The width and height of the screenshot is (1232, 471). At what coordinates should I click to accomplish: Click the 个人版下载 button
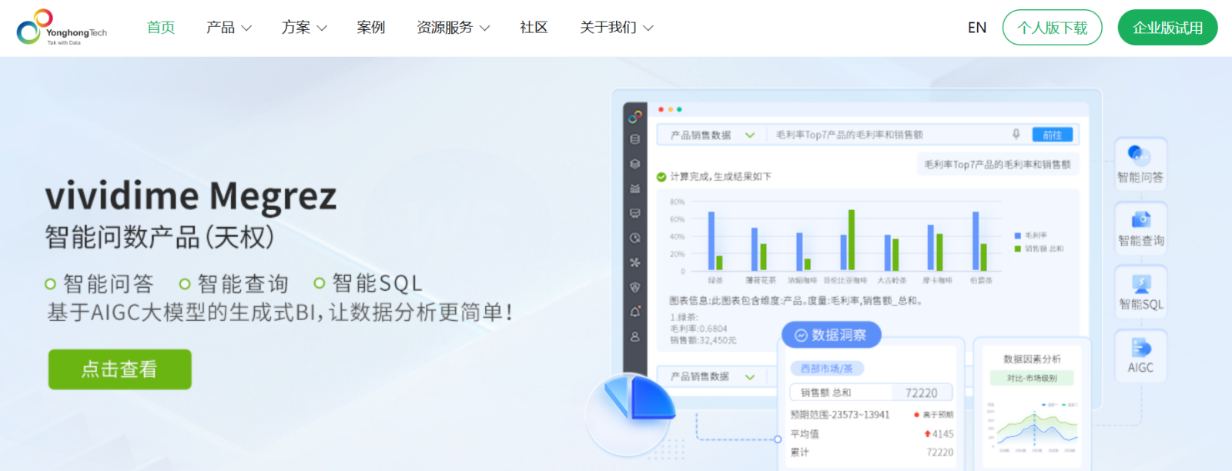(x=1053, y=28)
